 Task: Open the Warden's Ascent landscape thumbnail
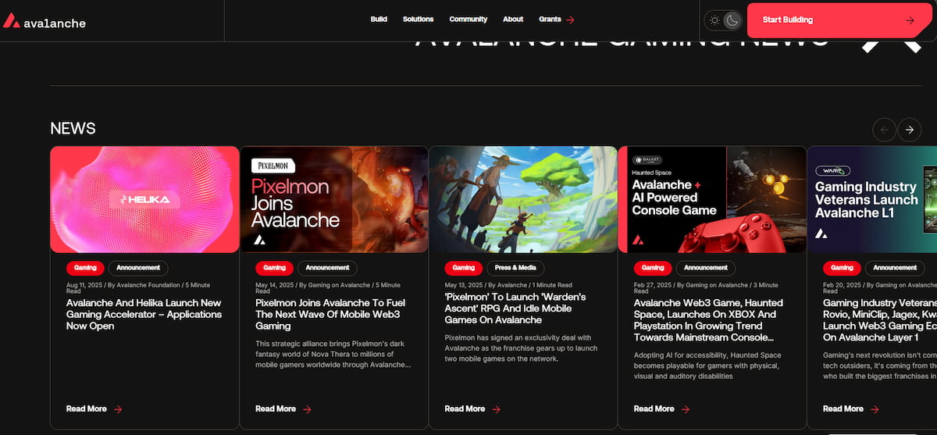coord(523,199)
